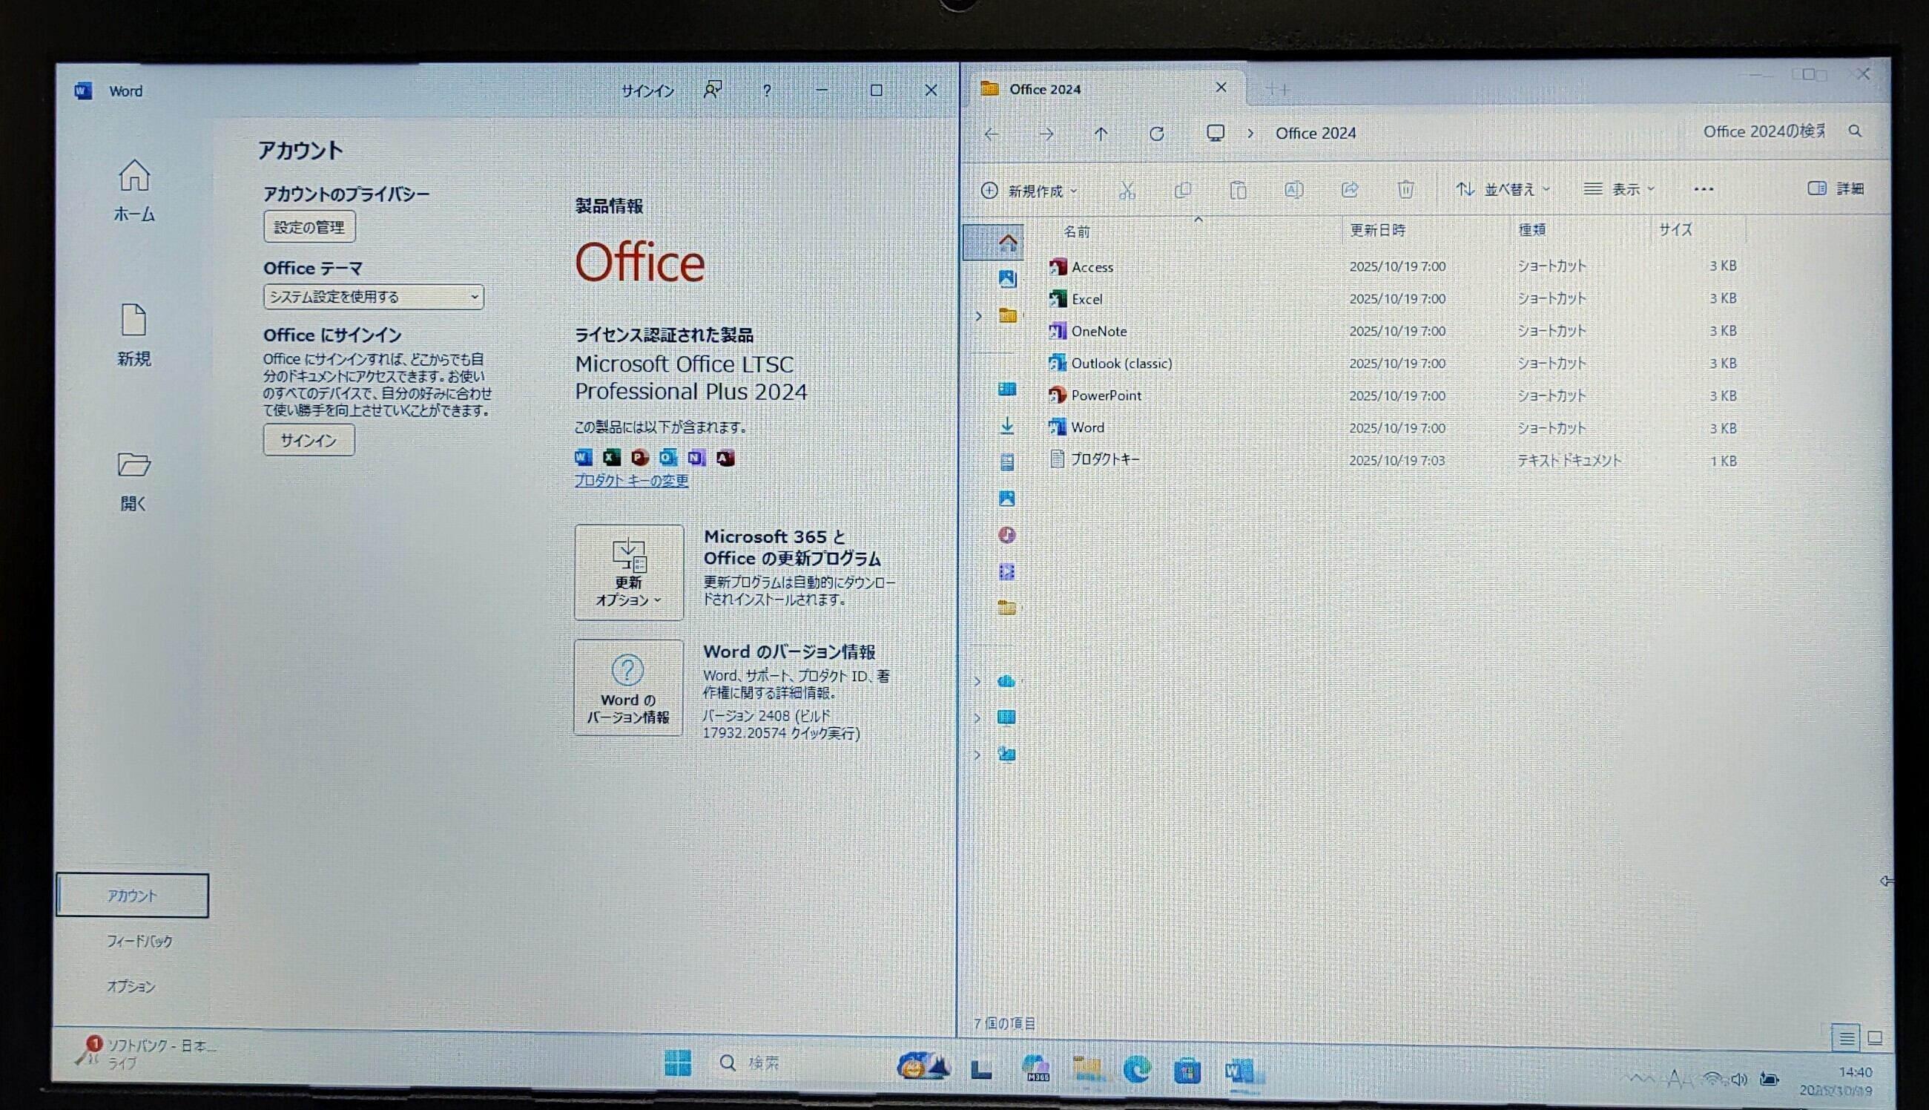Click the up-arrow navigation icon in Explorer
The height and width of the screenshot is (1110, 1929).
click(1101, 134)
